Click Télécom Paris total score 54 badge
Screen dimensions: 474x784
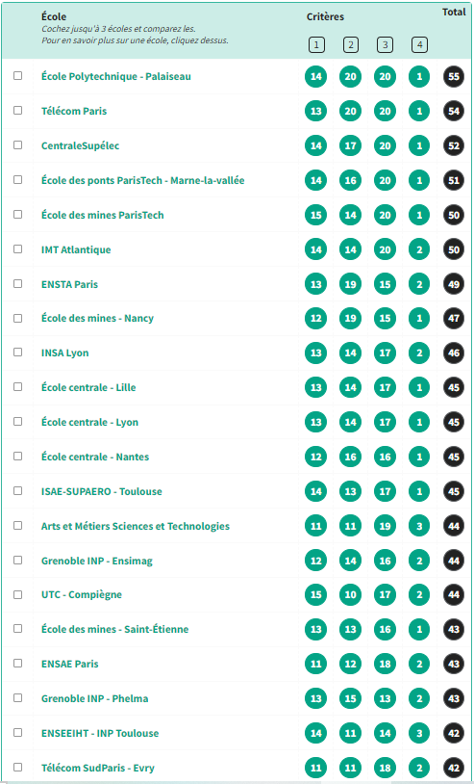pyautogui.click(x=454, y=111)
